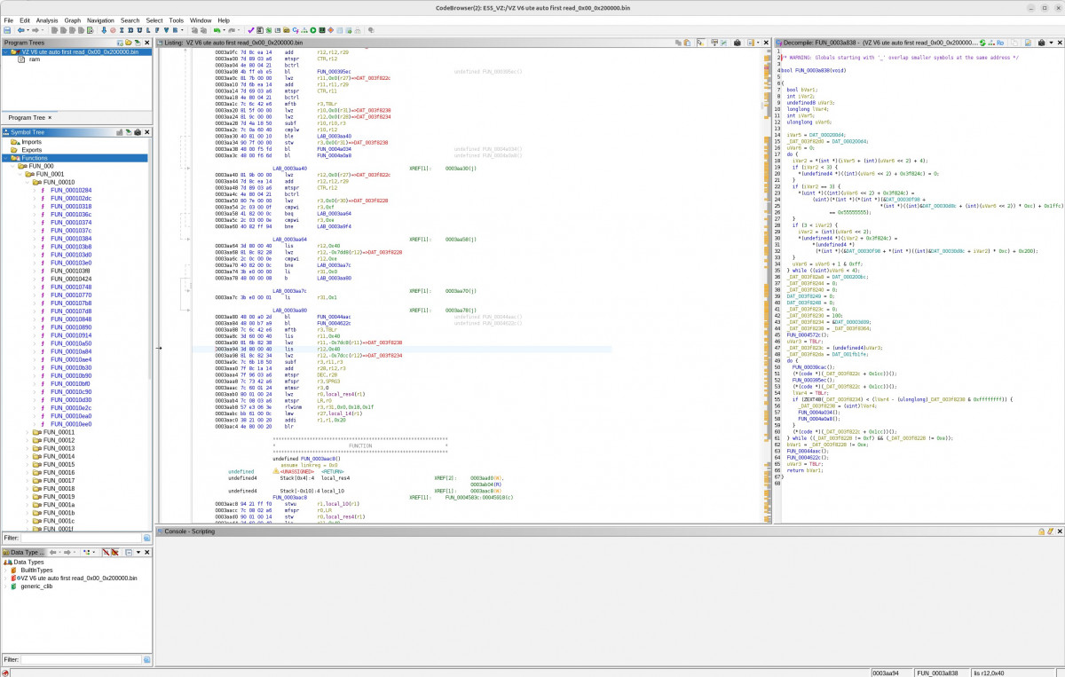
Task: Click the Symbol Tree filter input field
Action: tap(81, 538)
